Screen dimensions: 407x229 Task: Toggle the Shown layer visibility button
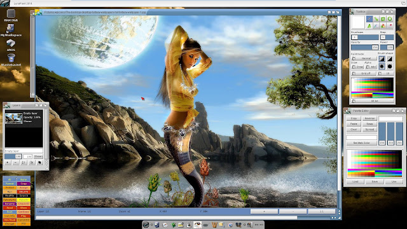tap(38, 156)
